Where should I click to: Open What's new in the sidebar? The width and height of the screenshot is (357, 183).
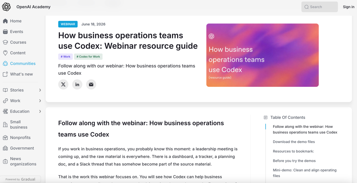tap(22, 74)
